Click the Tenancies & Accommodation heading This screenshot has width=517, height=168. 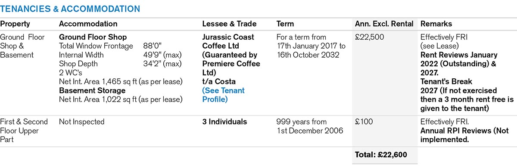70,9
